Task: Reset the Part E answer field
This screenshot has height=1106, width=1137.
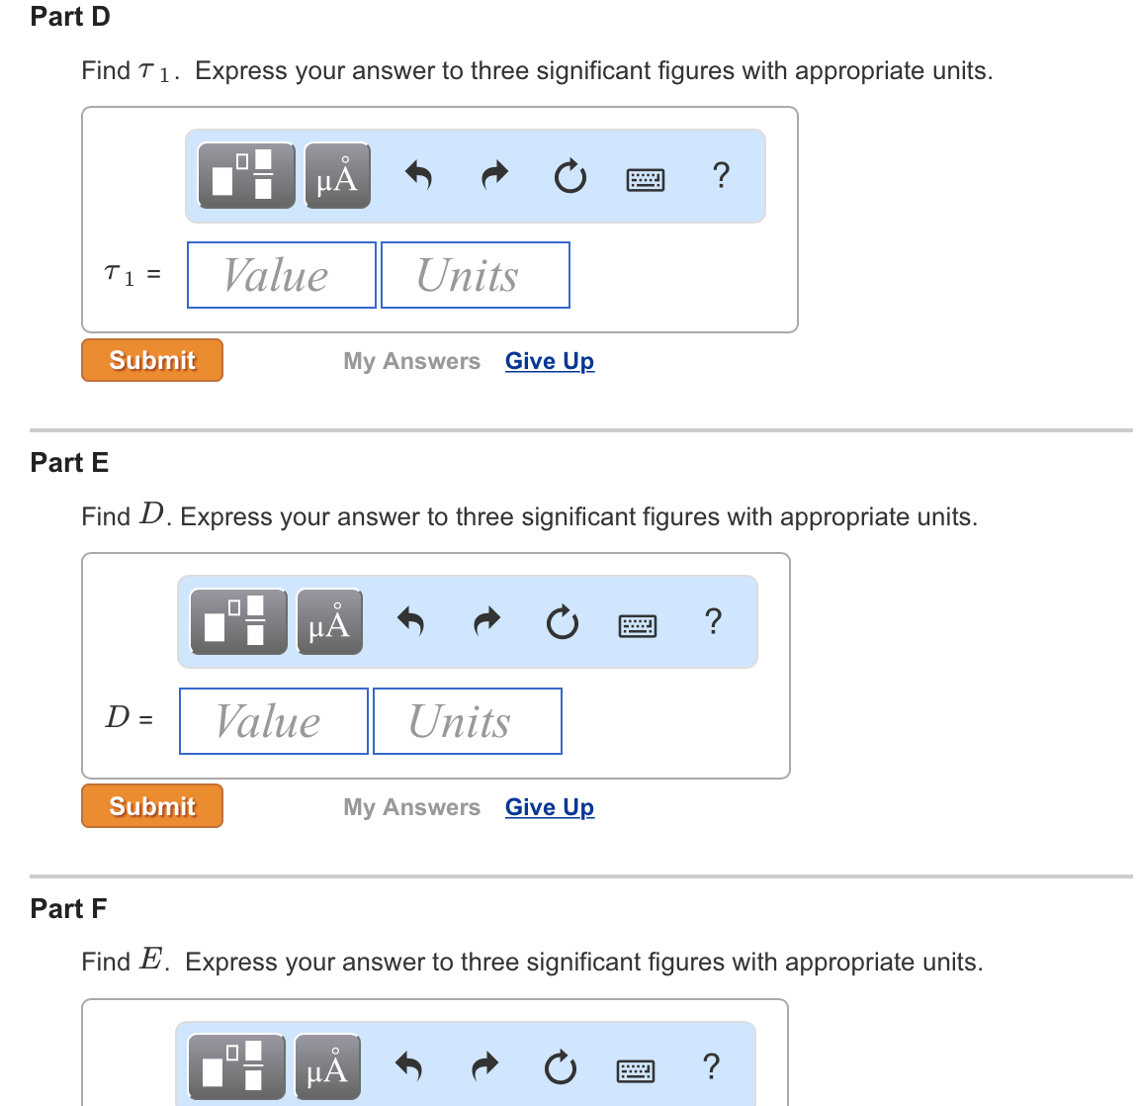Action: (563, 621)
